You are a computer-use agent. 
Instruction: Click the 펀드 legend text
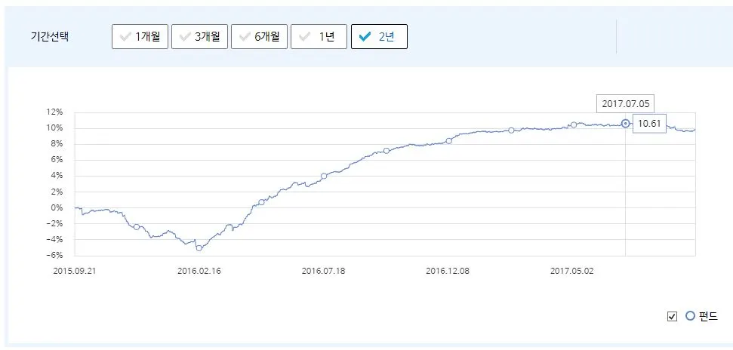708,316
